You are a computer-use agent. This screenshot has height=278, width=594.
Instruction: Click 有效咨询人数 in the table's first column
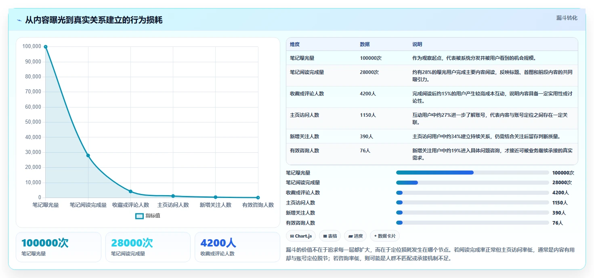[304, 151]
